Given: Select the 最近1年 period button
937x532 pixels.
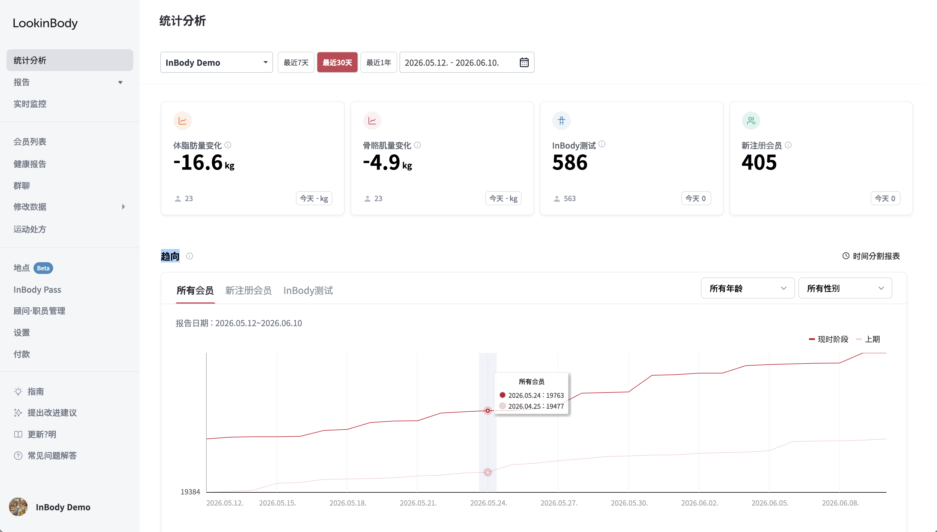Looking at the screenshot, I should [x=378, y=63].
